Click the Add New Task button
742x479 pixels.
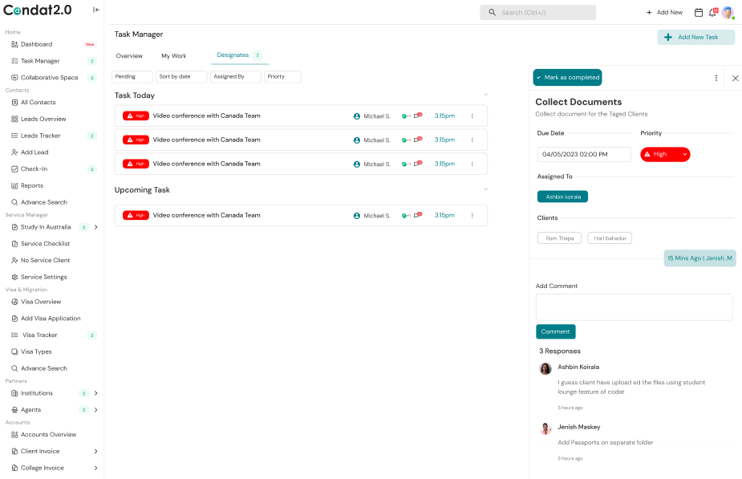pos(695,37)
